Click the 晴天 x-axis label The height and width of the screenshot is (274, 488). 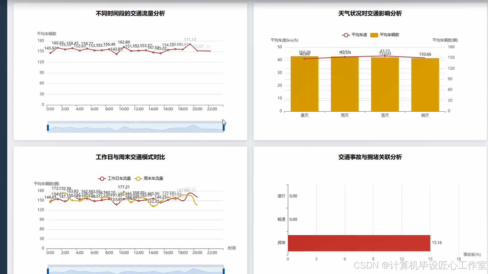tap(425, 116)
